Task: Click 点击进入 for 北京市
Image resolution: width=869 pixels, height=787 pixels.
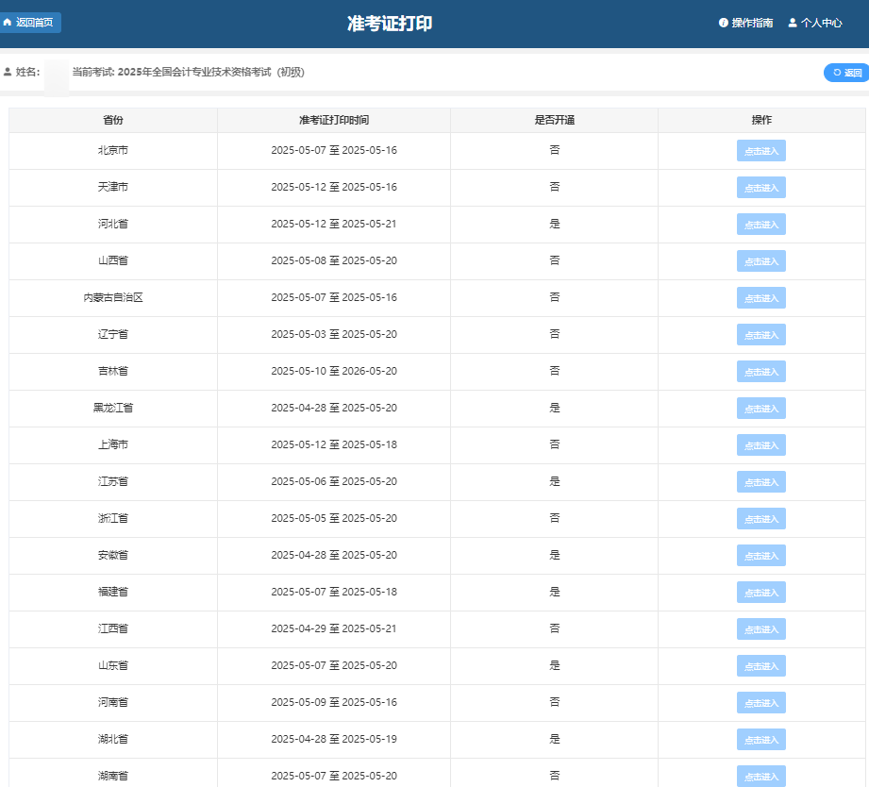Action: click(x=760, y=151)
